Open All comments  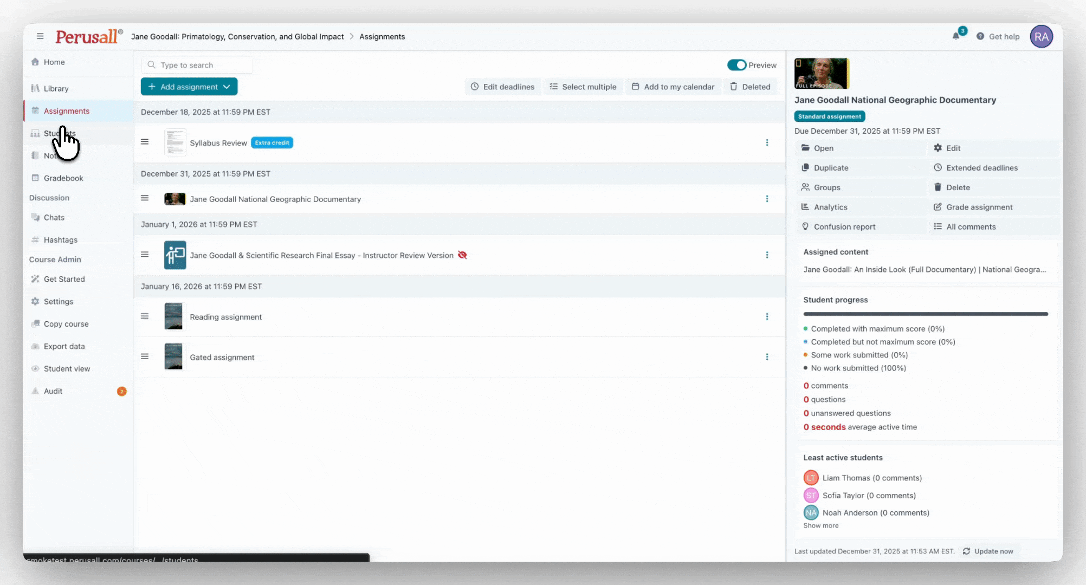[x=994, y=227]
